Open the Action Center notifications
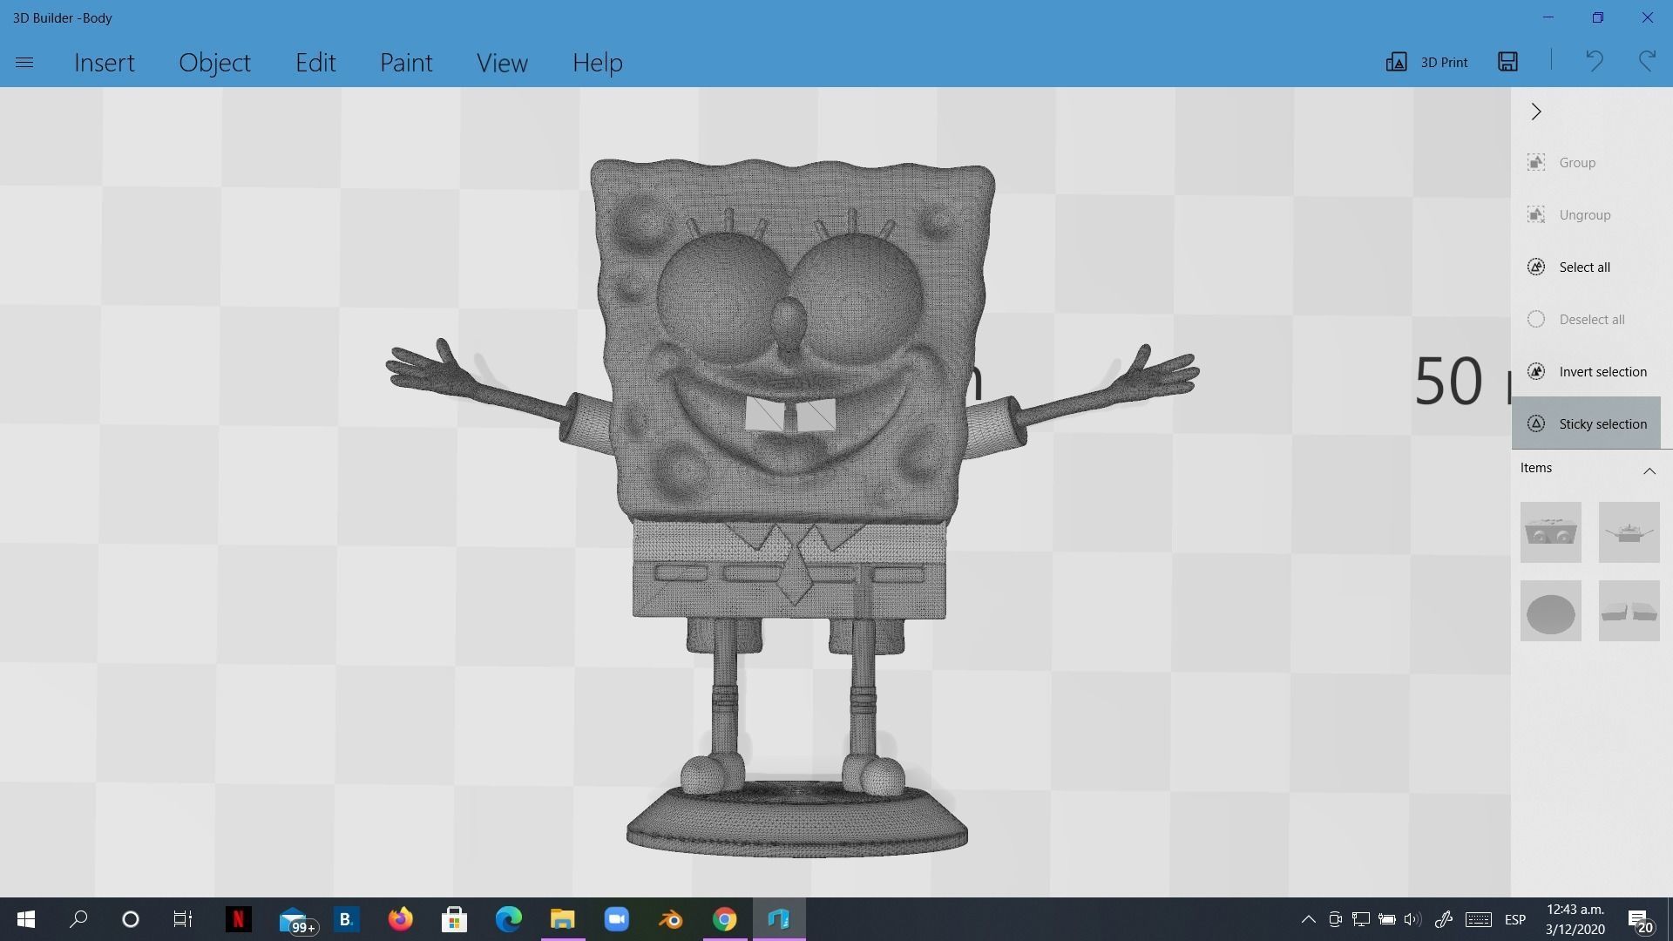 pyautogui.click(x=1640, y=920)
